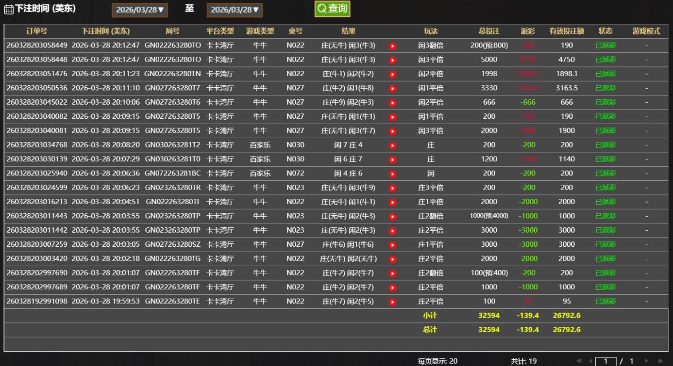The height and width of the screenshot is (366, 673).
Task: Click the page number input box
Action: [606, 361]
